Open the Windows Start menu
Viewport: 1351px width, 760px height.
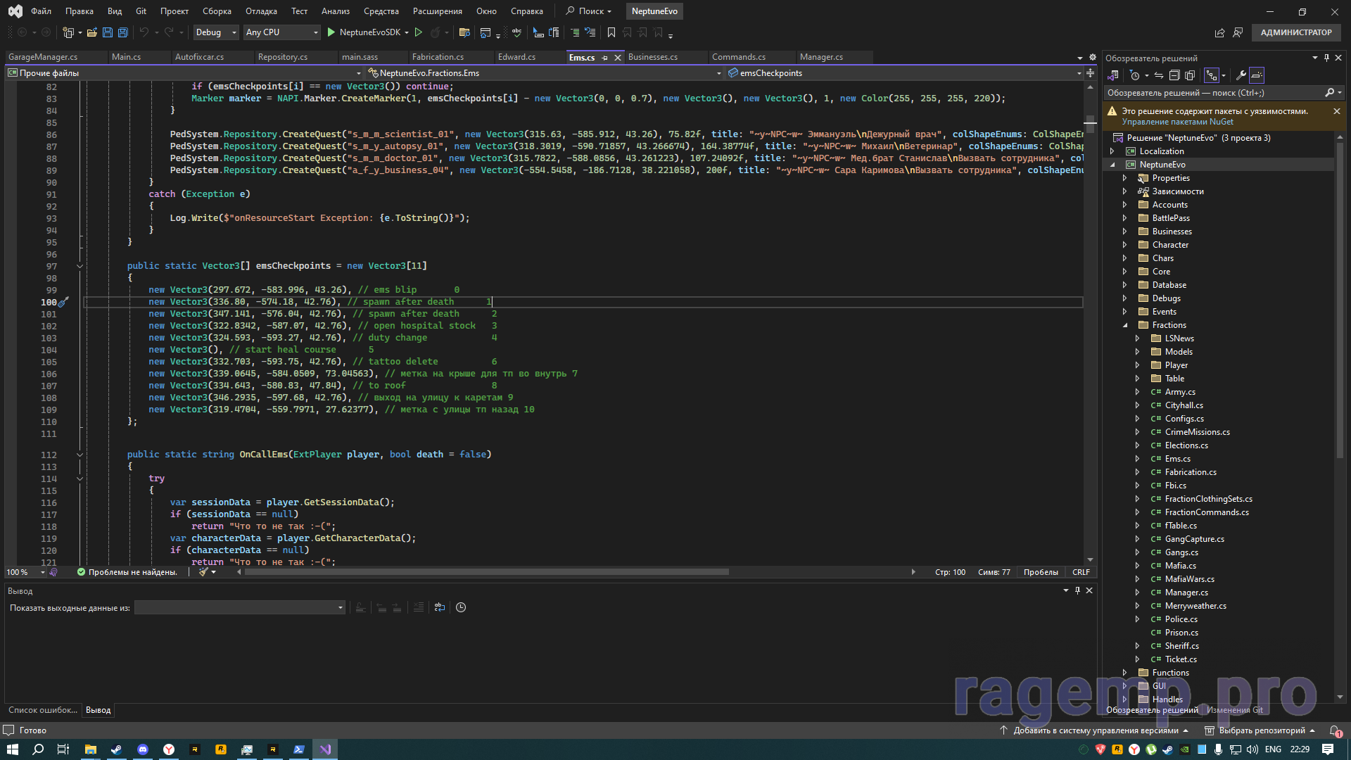coord(12,749)
